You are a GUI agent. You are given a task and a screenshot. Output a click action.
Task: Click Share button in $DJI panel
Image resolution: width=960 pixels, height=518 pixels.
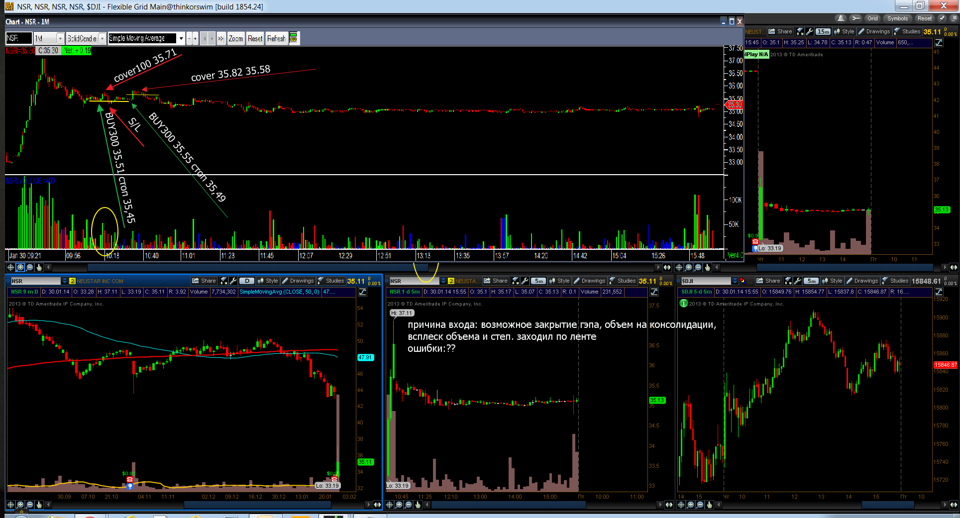point(768,281)
